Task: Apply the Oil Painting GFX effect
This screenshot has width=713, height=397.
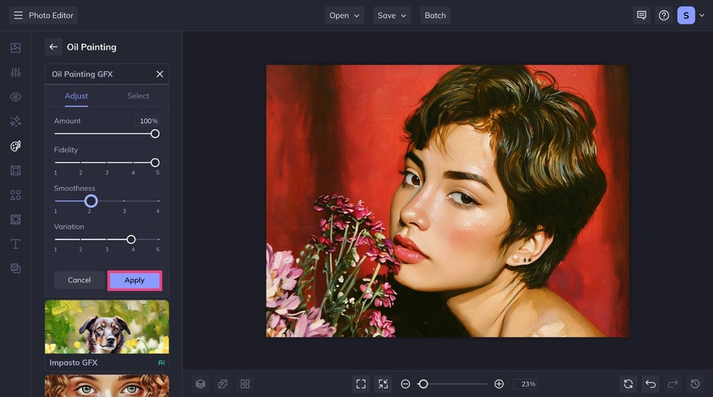Action: click(134, 280)
